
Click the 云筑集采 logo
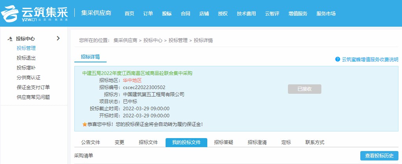tap(35, 13)
